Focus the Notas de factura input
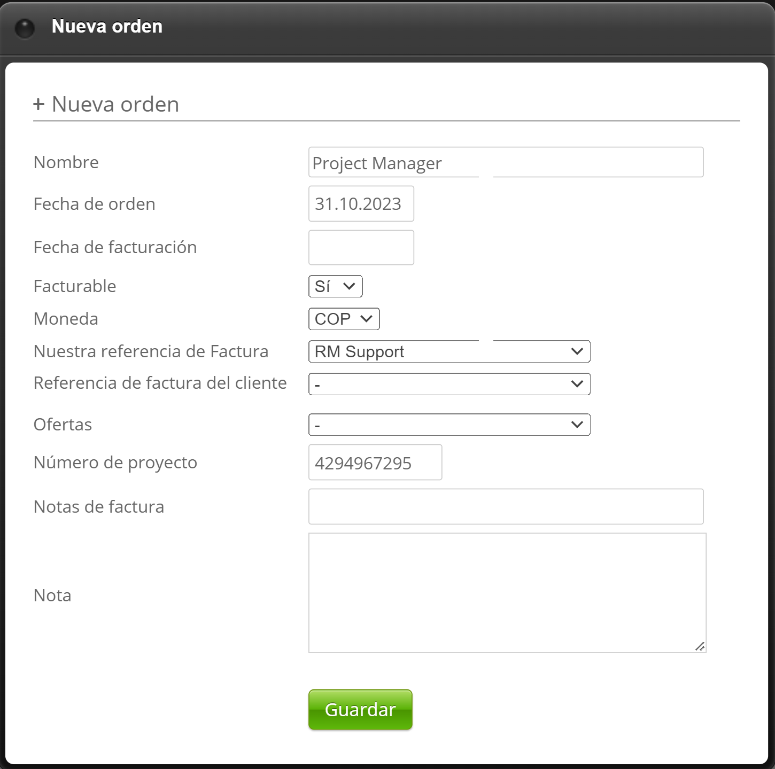The width and height of the screenshot is (775, 769). coord(505,507)
